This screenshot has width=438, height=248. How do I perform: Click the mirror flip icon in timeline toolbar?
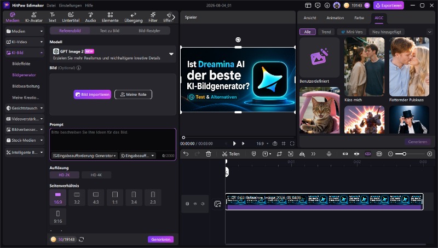click(x=302, y=154)
